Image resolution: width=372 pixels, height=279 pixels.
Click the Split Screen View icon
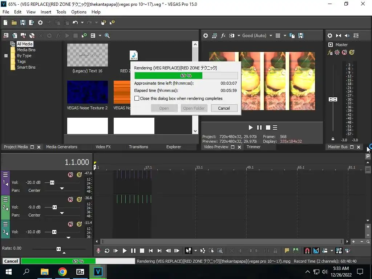click(231, 36)
